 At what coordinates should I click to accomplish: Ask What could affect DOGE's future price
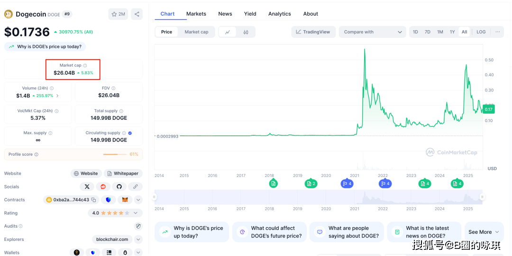[x=269, y=232]
